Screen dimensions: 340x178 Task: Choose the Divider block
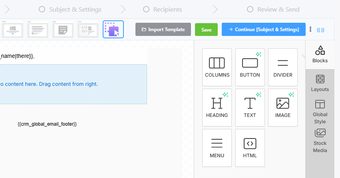[x=282, y=67]
